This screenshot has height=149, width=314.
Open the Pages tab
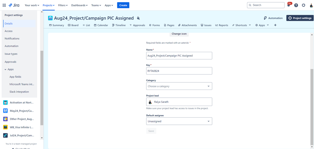pyautogui.click(x=169, y=25)
